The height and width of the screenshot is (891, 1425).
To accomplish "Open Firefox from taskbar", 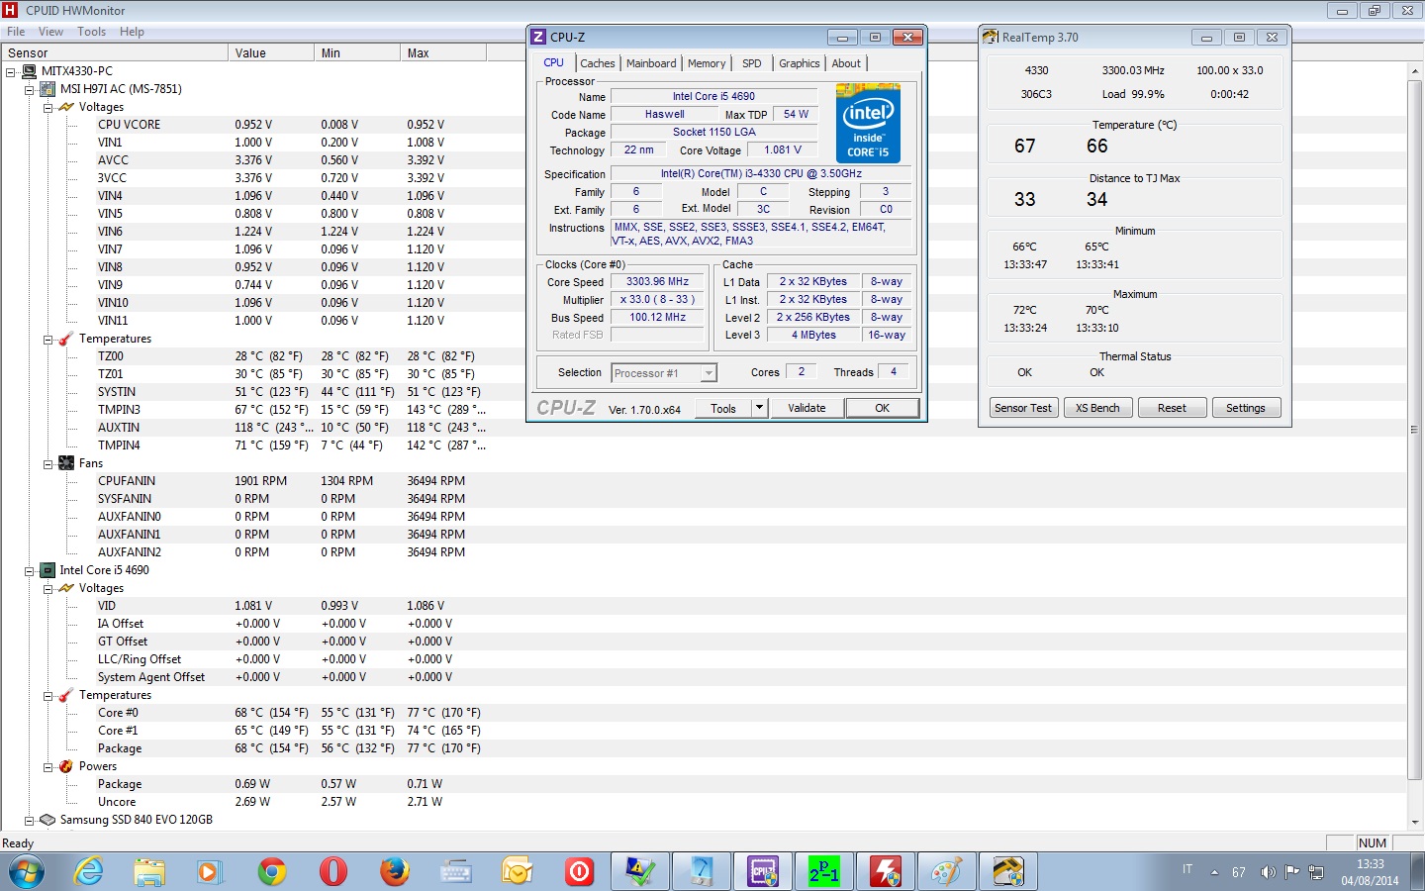I will (x=395, y=872).
